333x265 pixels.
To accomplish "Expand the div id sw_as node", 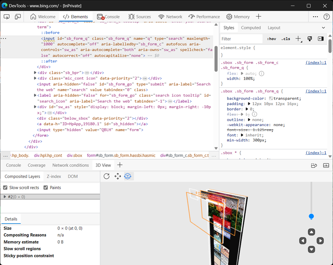I will tap(35, 107).
